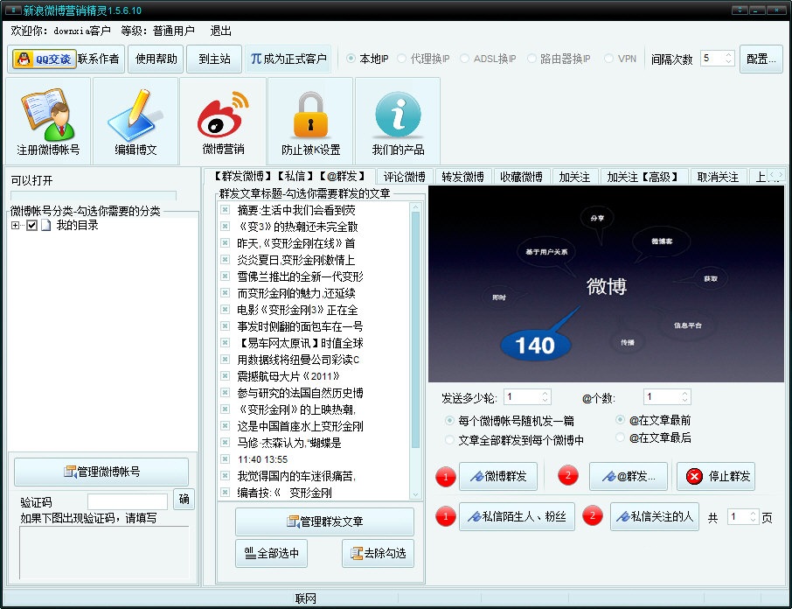This screenshot has height=609, width=792.
Task: Open the 我们的产品 info icon
Action: pyautogui.click(x=398, y=122)
